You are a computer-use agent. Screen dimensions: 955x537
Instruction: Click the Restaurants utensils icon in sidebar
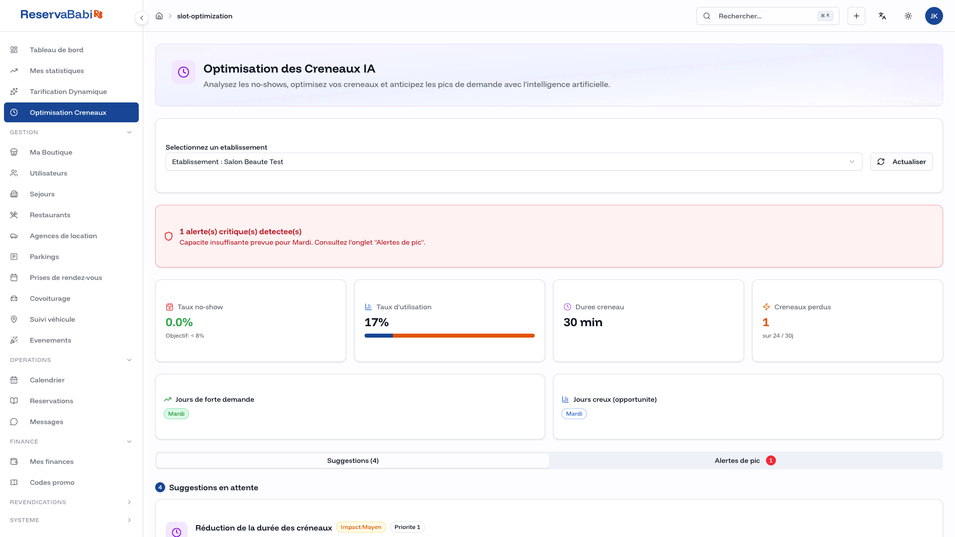[x=14, y=215]
